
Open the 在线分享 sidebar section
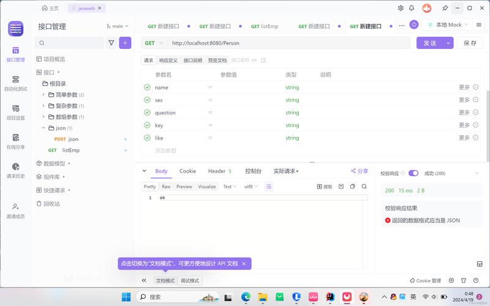15,141
